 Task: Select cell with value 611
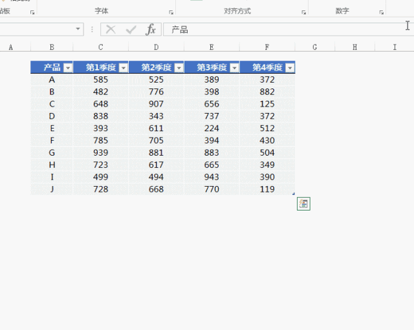[x=157, y=128]
